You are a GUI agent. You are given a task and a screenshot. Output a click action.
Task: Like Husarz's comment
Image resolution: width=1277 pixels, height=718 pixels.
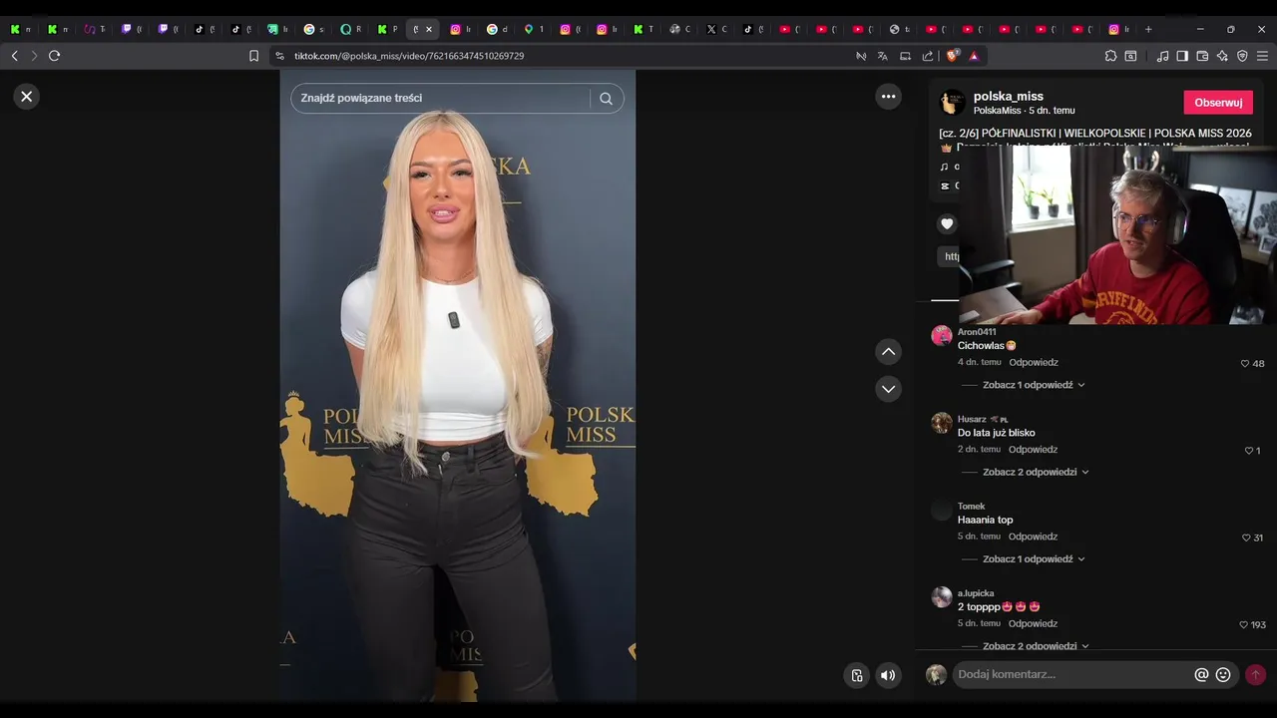(1249, 451)
